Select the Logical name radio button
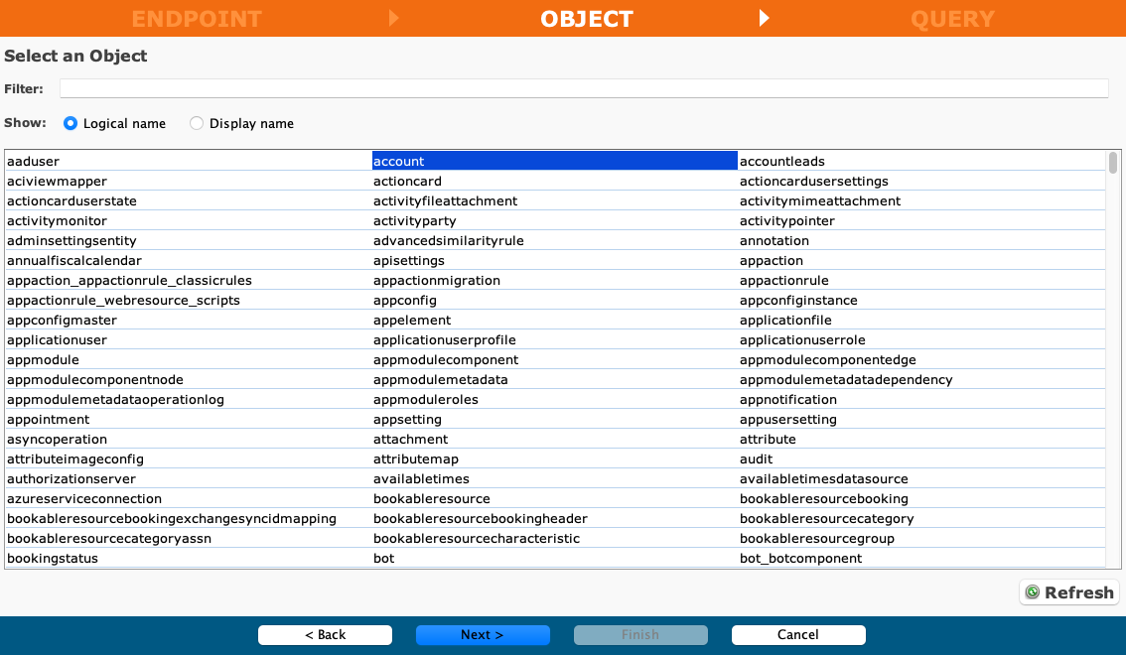The width and height of the screenshot is (1126, 655). (70, 124)
